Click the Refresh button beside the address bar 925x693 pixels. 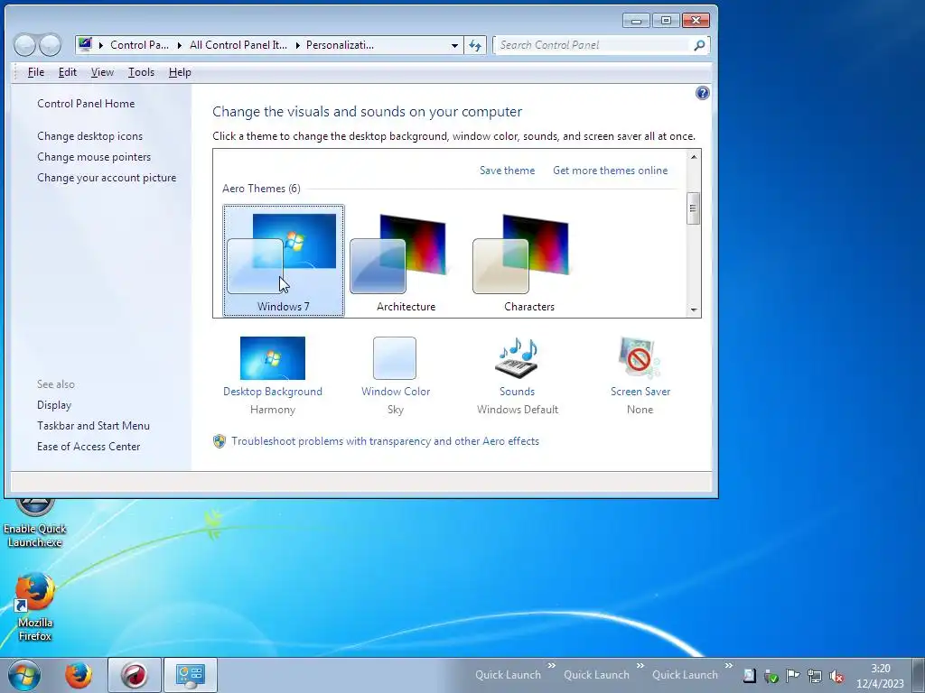pos(475,45)
